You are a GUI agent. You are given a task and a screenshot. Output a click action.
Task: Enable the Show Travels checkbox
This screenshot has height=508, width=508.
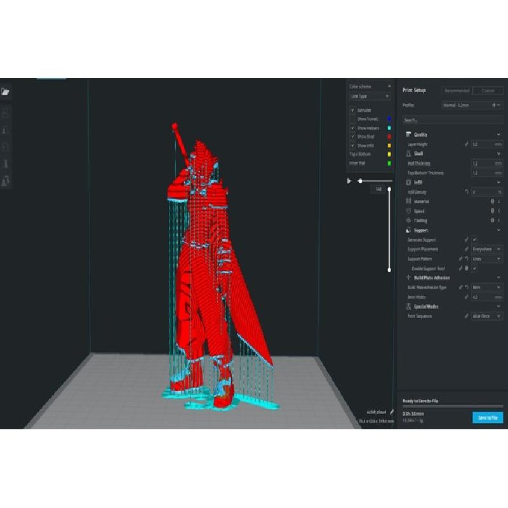352,119
